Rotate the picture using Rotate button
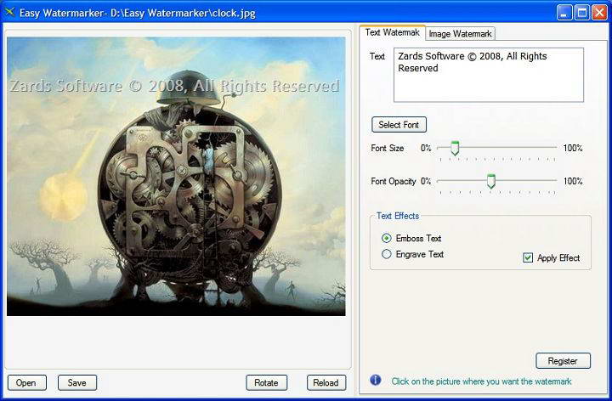Viewport: 612px width, 401px height. click(267, 382)
